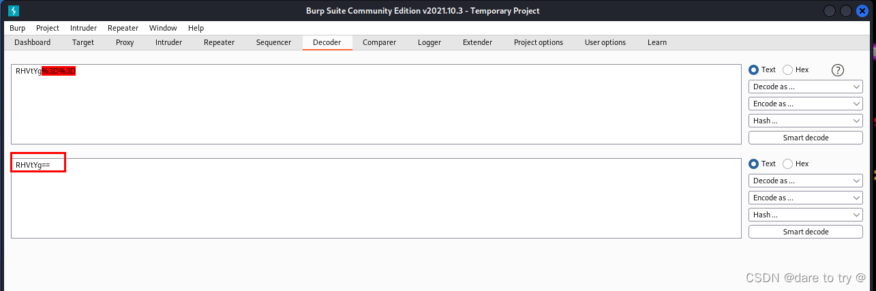This screenshot has width=876, height=291.
Task: Click the highlighted %3D%3D text
Action: (59, 71)
